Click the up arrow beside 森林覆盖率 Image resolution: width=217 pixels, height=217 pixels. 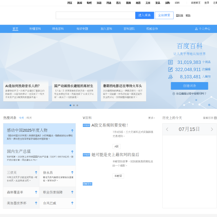[x=36, y=192]
